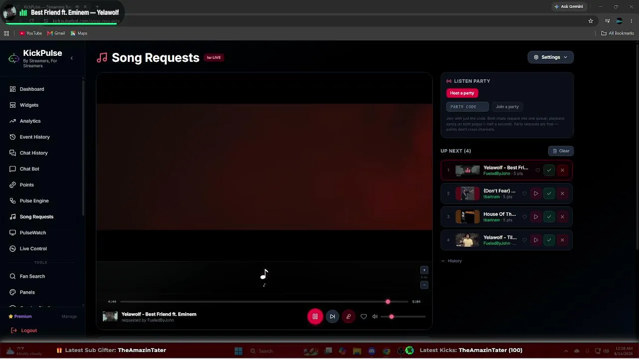The width and height of the screenshot is (639, 359).
Task: Open the Maps bookmark
Action: pyautogui.click(x=79, y=33)
